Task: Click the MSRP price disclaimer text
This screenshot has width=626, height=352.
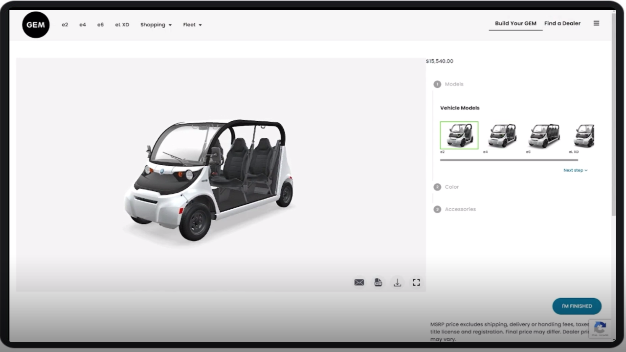Action: coord(510,331)
